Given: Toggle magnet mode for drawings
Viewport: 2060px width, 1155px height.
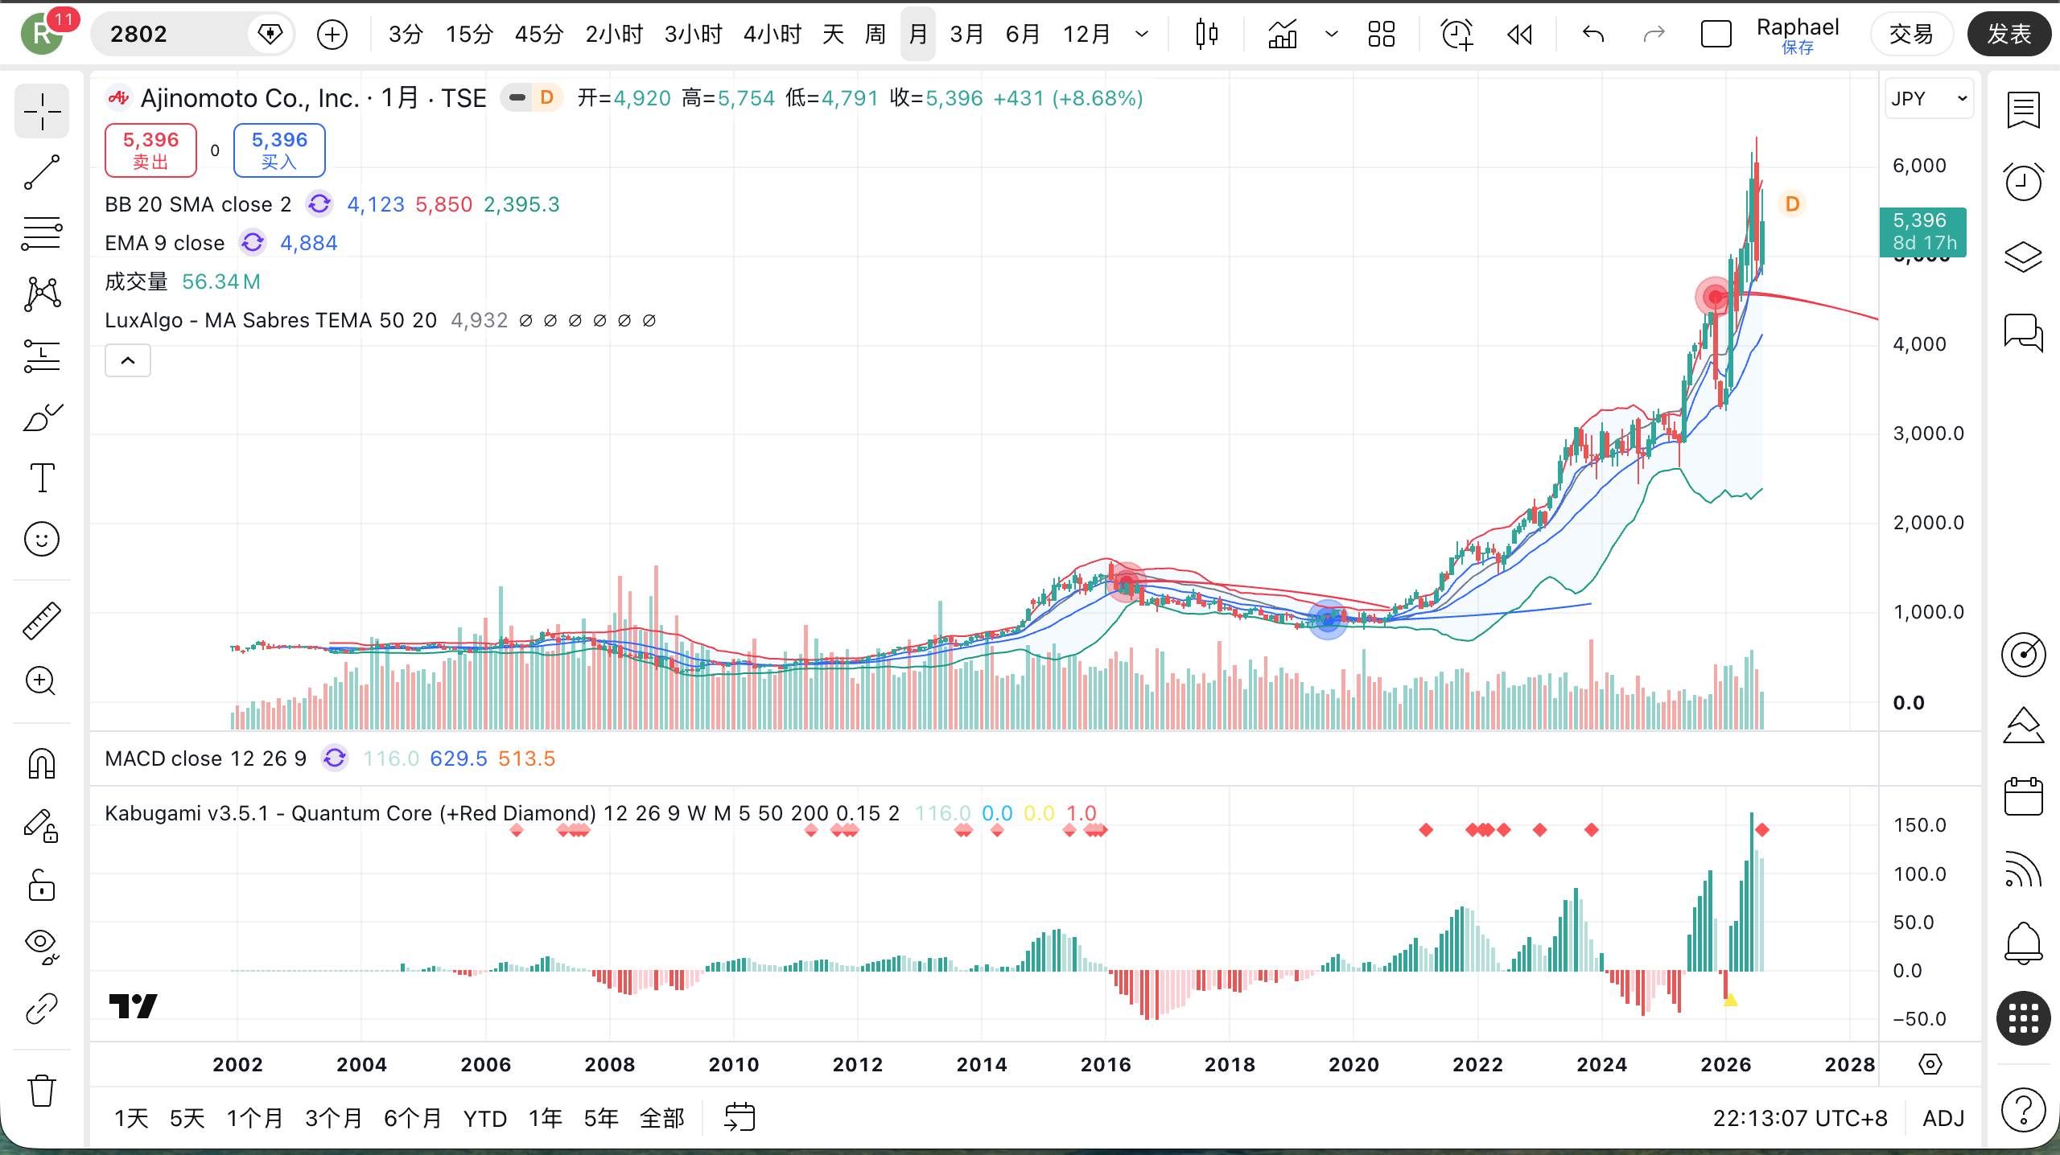Looking at the screenshot, I should [x=42, y=763].
